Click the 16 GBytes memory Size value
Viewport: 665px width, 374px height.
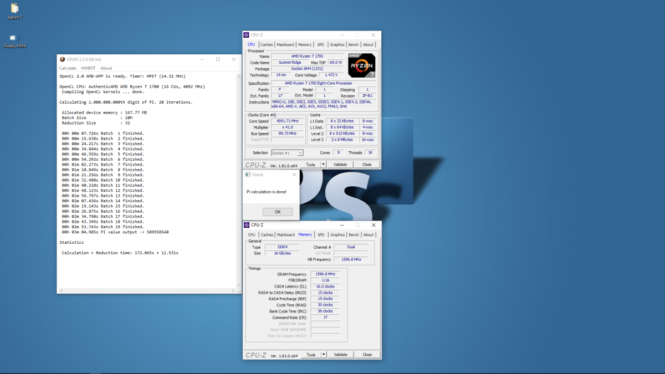pos(282,253)
